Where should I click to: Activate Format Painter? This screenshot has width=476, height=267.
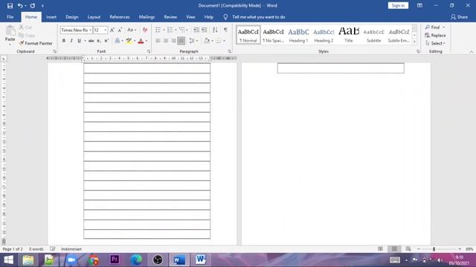click(x=36, y=43)
